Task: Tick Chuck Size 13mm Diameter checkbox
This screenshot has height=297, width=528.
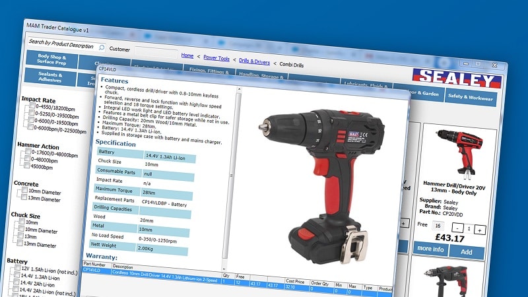Action: [x=20, y=243]
